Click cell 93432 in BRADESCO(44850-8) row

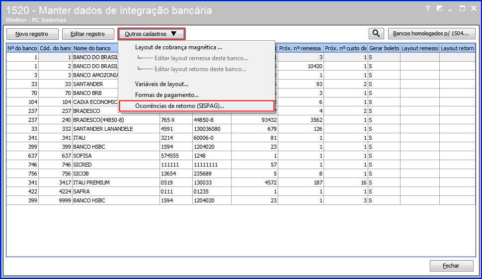(254, 120)
